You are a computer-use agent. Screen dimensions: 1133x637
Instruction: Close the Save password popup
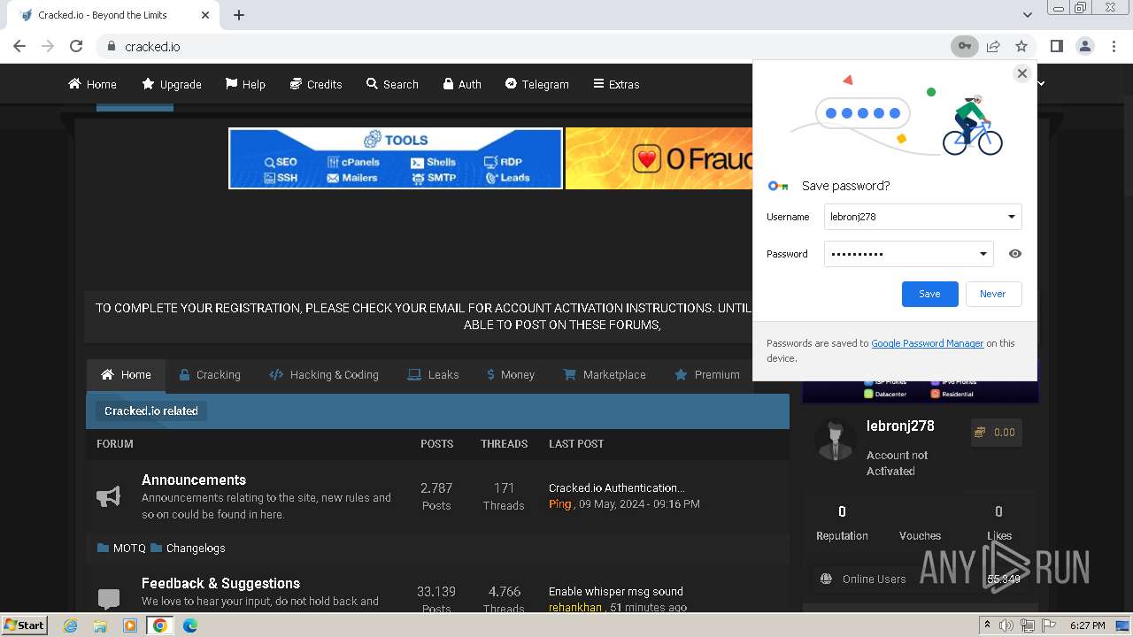(1022, 73)
